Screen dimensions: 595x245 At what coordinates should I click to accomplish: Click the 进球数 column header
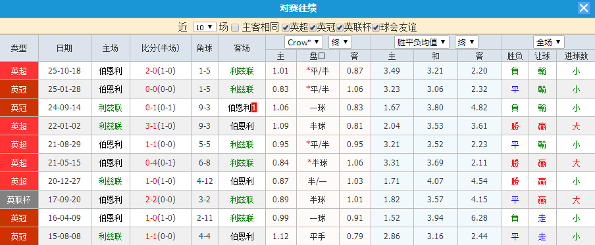576,56
